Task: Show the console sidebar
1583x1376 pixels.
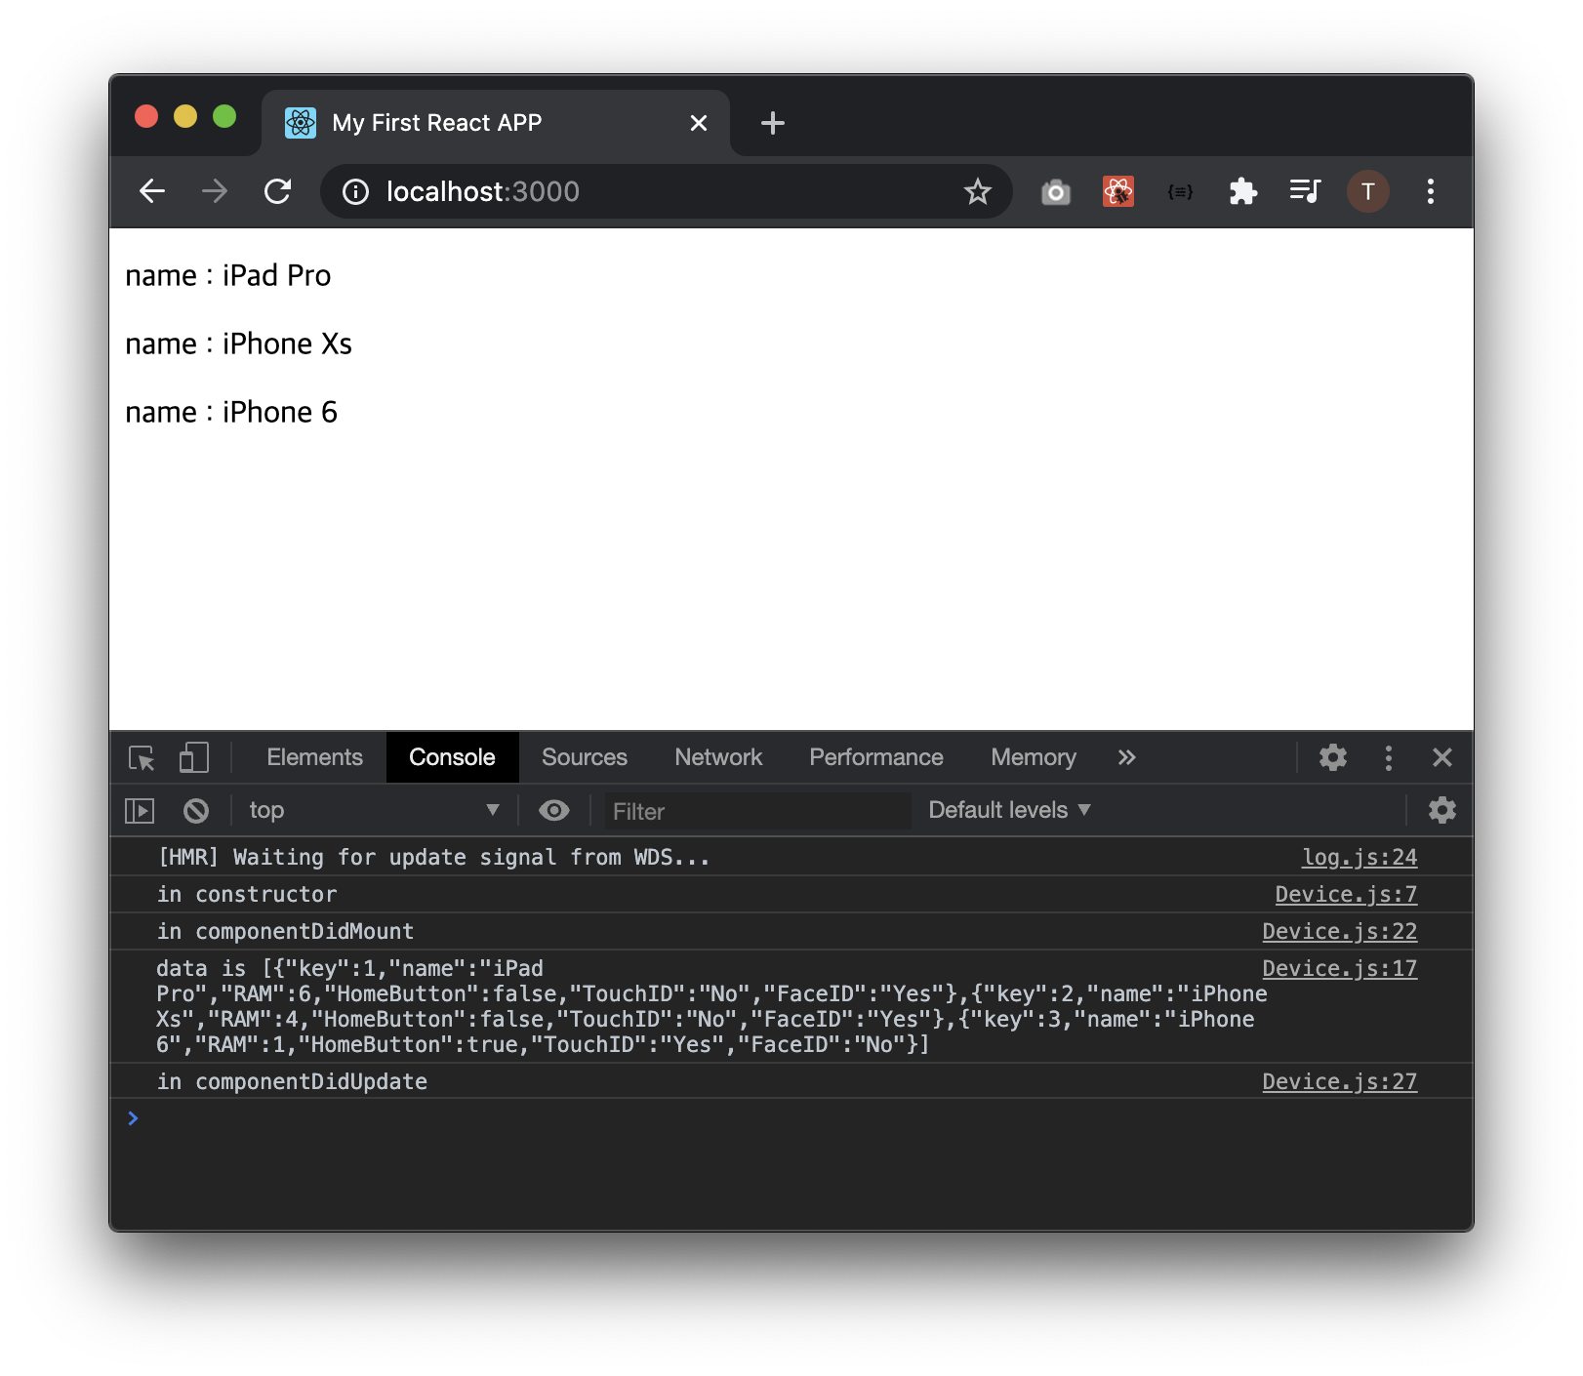Action: coord(141,810)
